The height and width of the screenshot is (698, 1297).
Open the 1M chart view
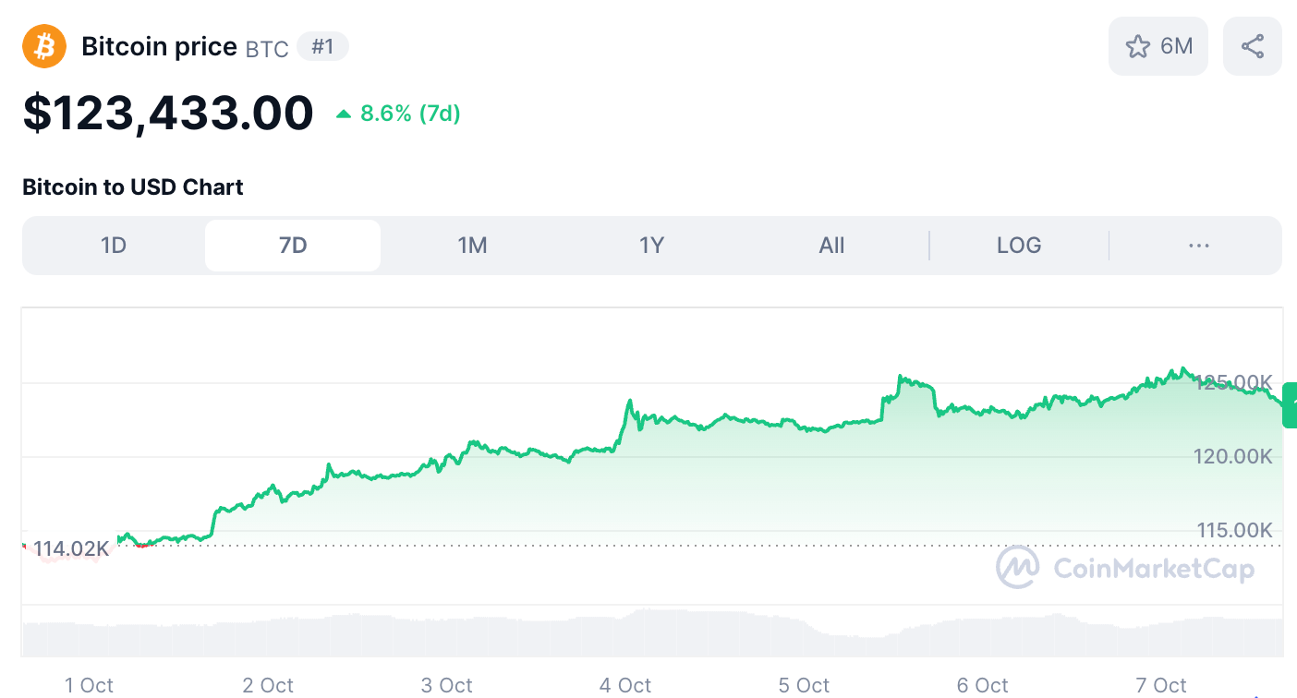[473, 245]
